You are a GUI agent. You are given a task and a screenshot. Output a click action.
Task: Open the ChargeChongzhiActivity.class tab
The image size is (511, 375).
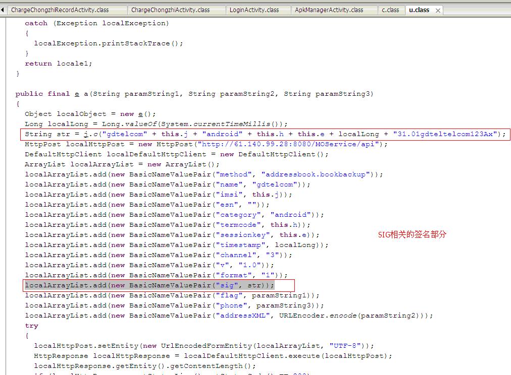[171, 10]
